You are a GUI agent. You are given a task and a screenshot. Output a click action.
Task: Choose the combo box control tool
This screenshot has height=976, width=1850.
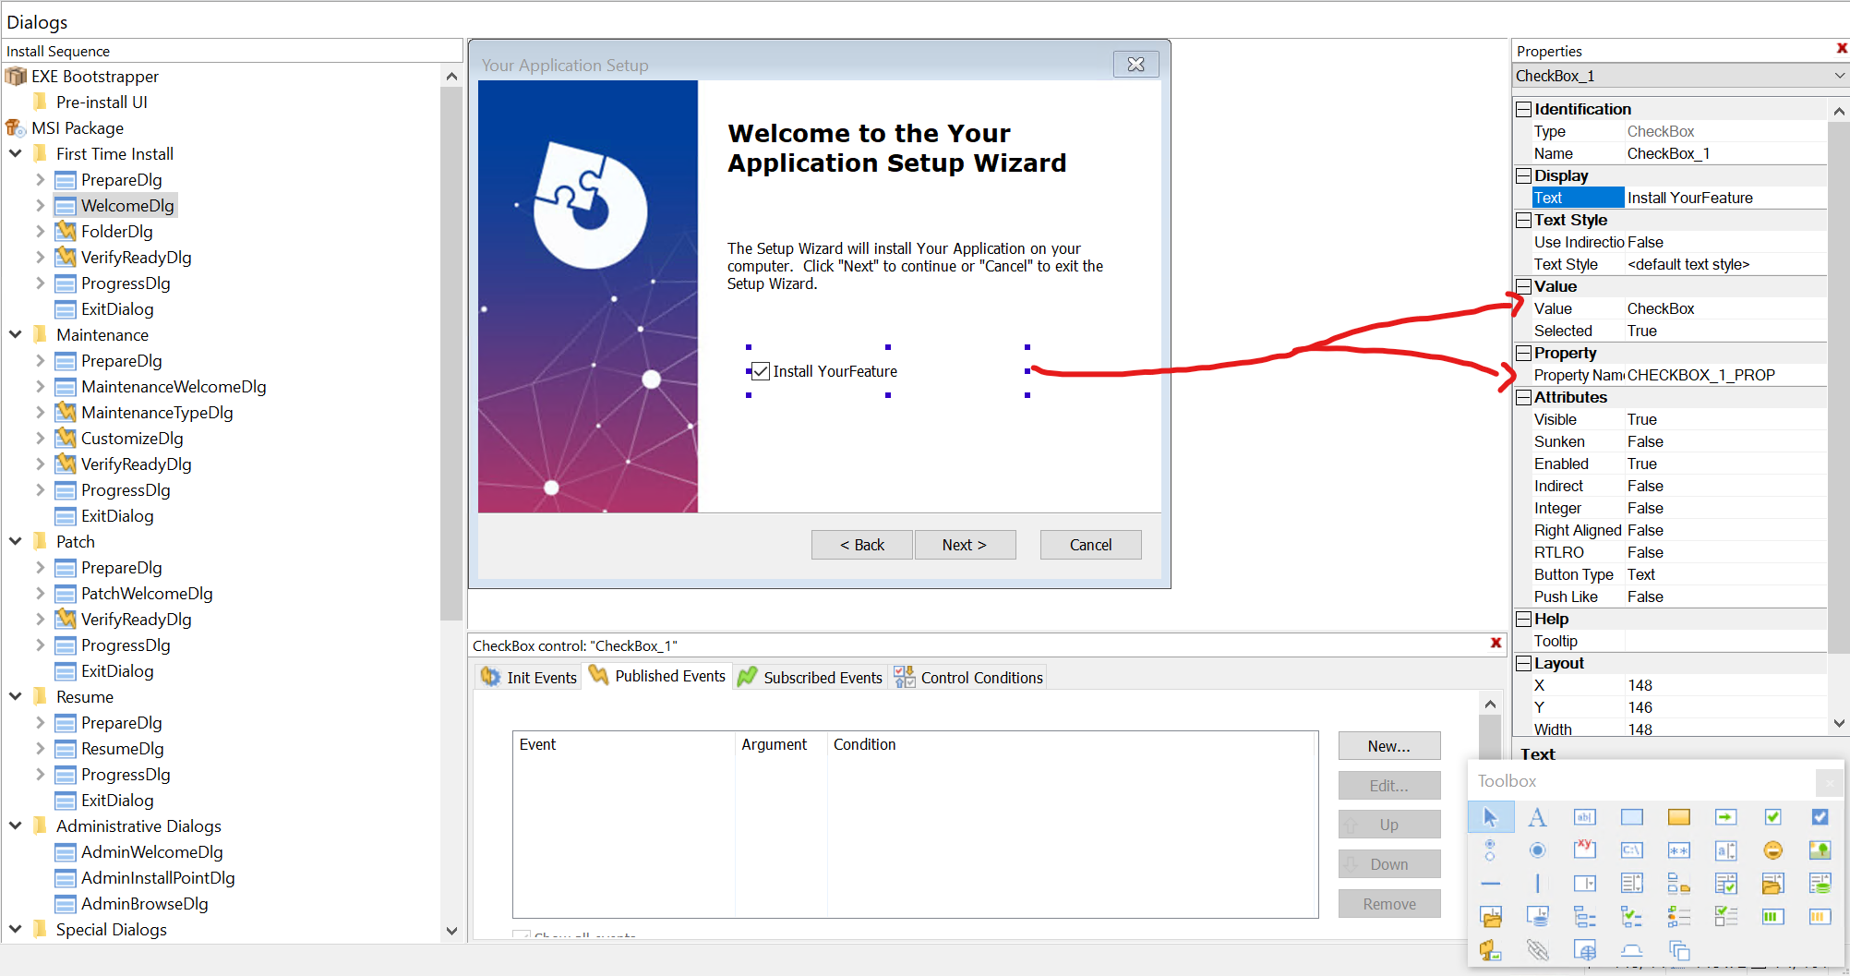click(1585, 884)
